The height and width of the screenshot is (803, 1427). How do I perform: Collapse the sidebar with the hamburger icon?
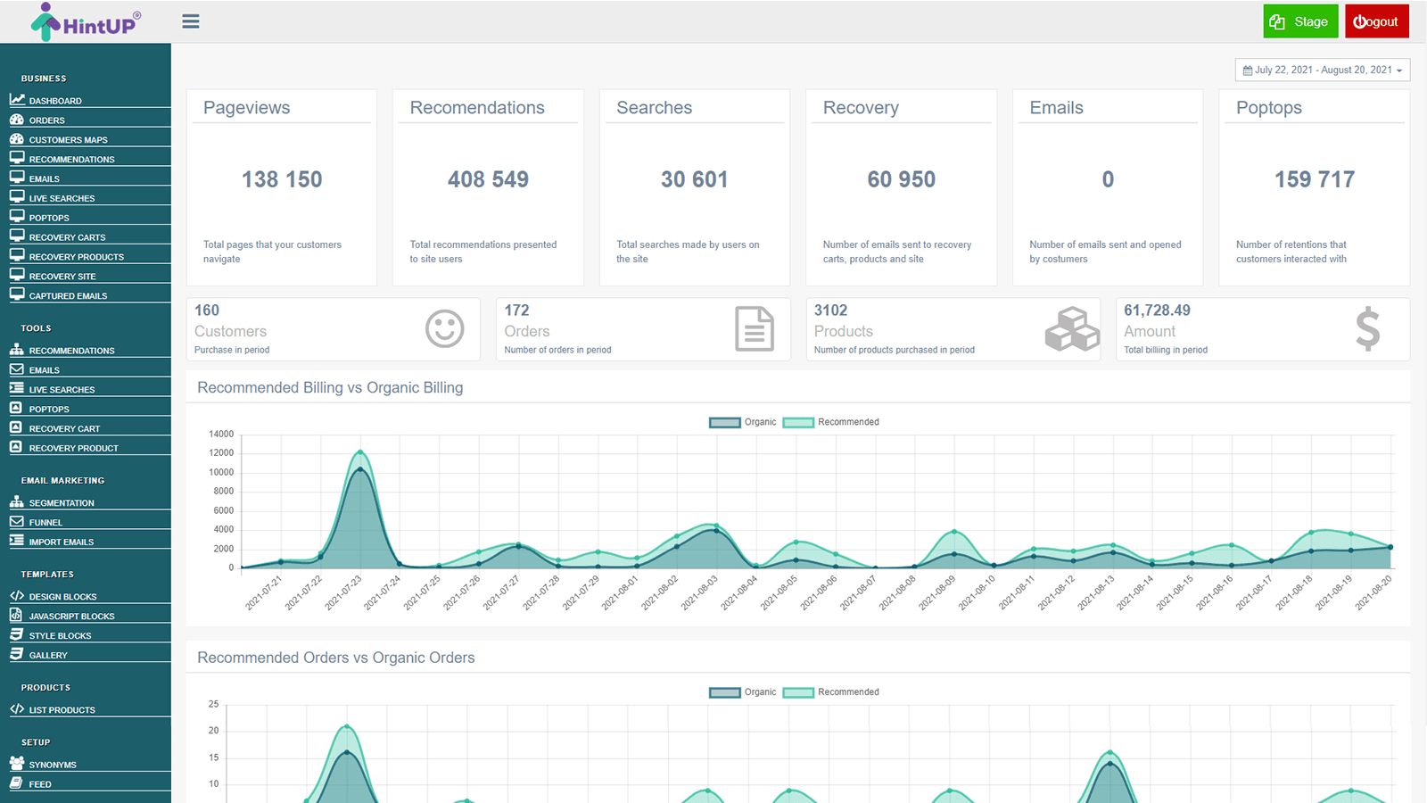tap(190, 21)
